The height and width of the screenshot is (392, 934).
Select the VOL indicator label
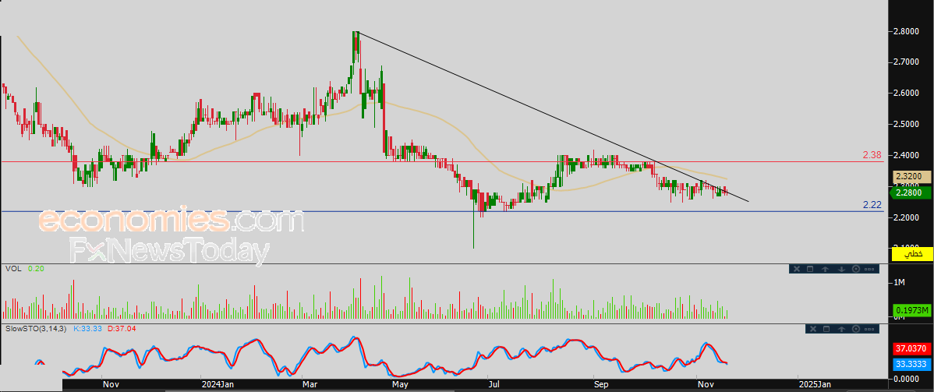tap(13, 269)
